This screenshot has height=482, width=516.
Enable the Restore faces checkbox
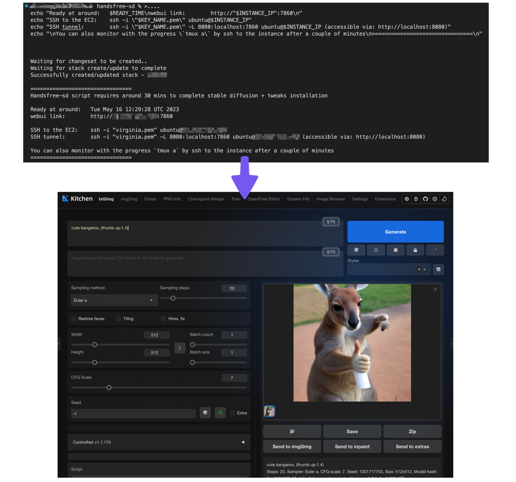click(74, 318)
